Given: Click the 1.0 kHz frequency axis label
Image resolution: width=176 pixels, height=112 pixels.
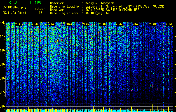Looking at the screenshot, I should (3, 51).
